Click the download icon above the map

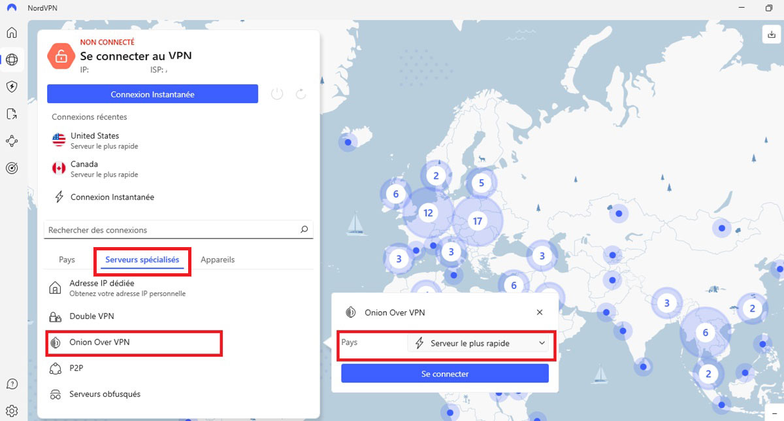pos(770,33)
